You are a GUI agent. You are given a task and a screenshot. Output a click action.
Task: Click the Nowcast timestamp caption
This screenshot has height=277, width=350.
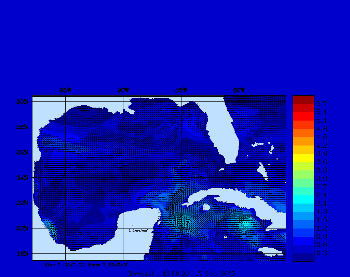click(181, 274)
